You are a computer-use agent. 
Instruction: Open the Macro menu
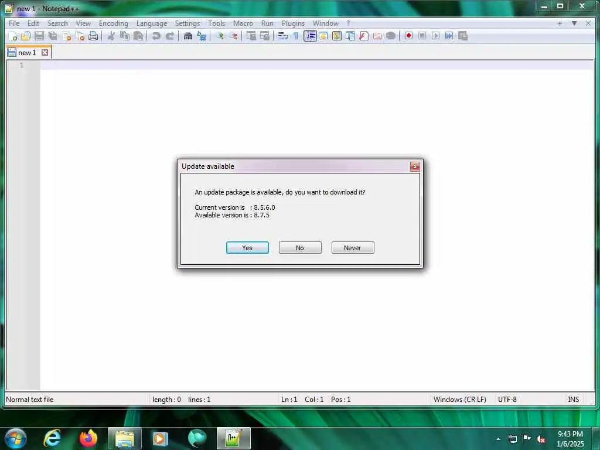point(243,23)
